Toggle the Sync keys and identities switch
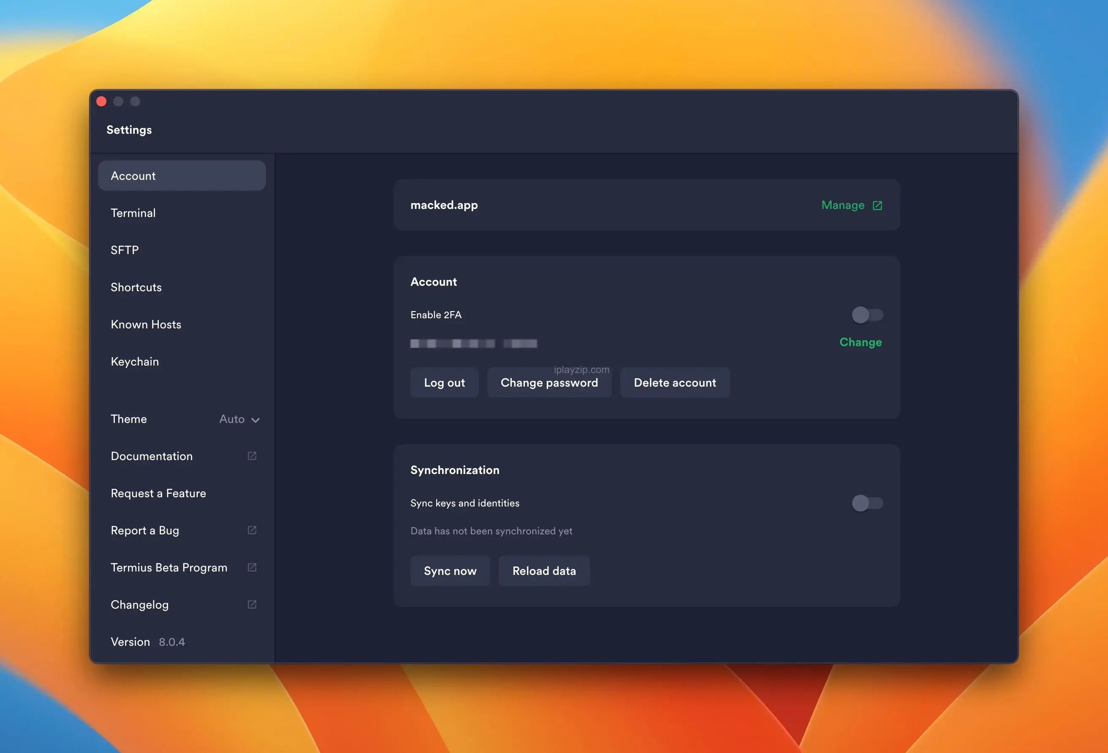This screenshot has height=753, width=1108. [x=868, y=504]
